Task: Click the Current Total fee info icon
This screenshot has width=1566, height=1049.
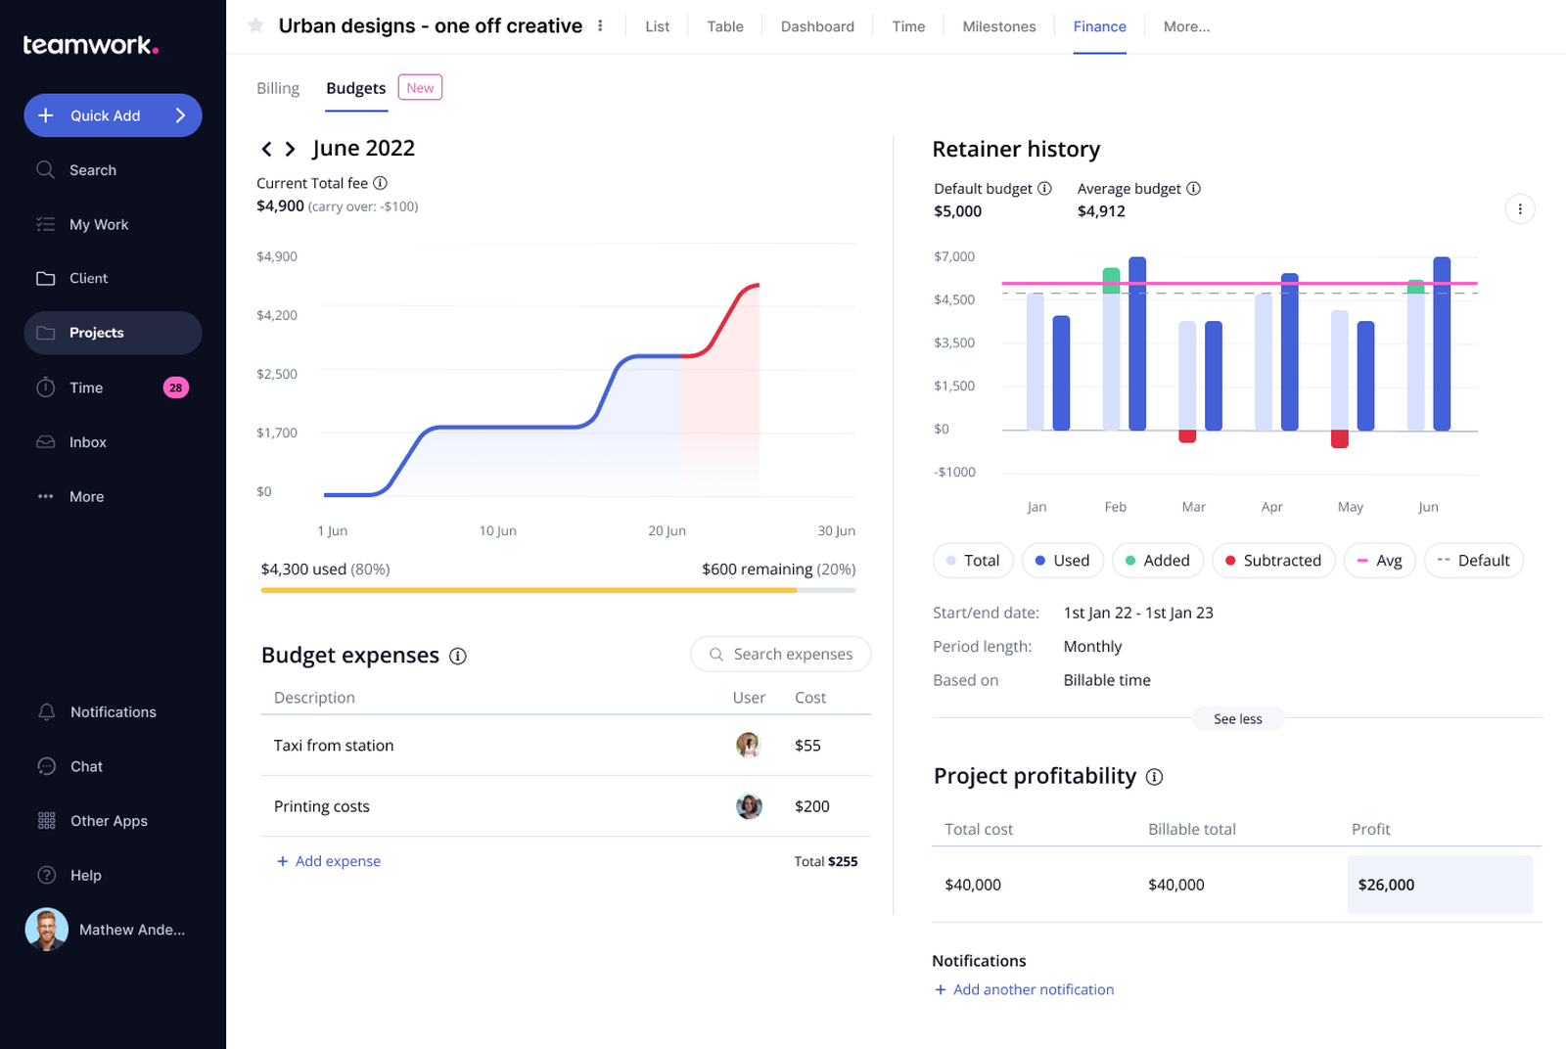Action: coord(381,183)
